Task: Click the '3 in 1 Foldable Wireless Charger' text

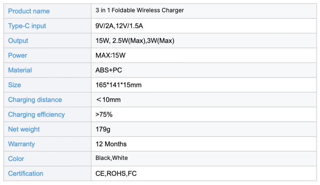Action: coord(139,10)
